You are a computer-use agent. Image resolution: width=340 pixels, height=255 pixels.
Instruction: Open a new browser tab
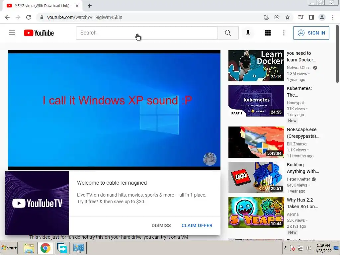[90, 6]
